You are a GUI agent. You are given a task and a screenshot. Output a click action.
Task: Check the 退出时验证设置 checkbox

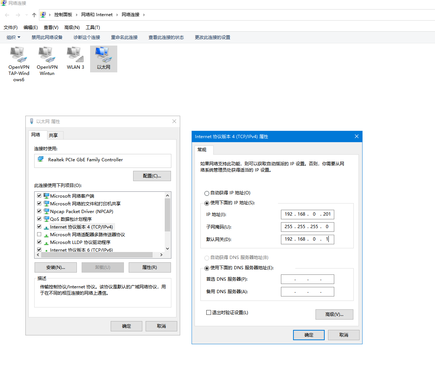pos(209,313)
